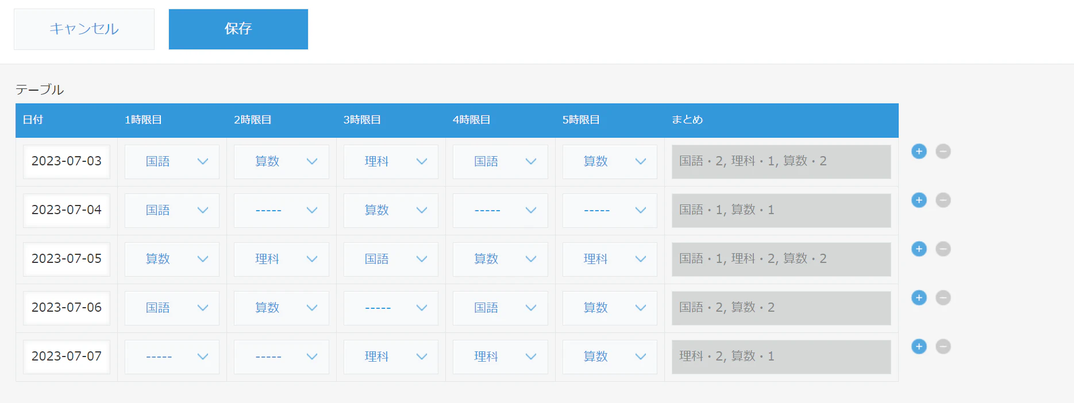The height and width of the screenshot is (403, 1074).
Task: Insert a row below the 2023-07-05 row
Action: coord(919,249)
